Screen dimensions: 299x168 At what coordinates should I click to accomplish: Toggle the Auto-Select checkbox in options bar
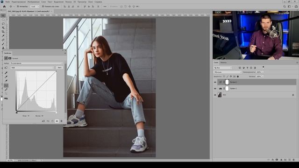18,7
